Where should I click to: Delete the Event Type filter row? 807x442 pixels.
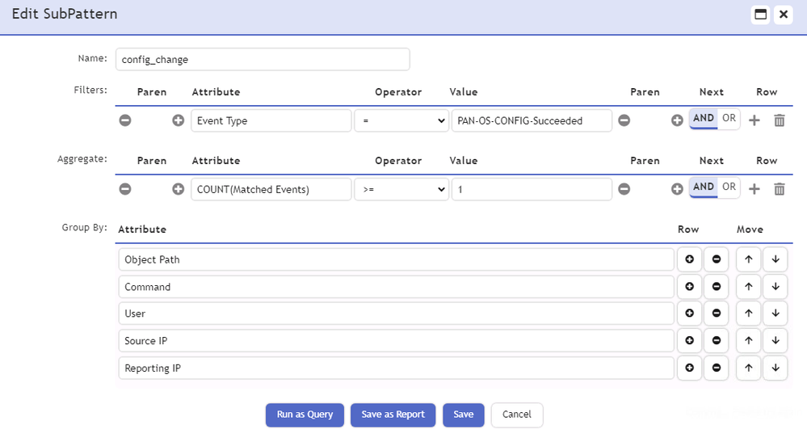click(779, 120)
